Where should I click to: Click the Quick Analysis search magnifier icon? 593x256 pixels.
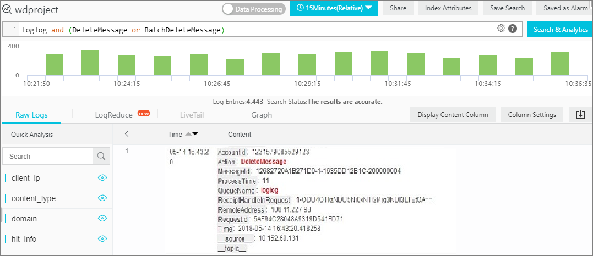(101, 157)
